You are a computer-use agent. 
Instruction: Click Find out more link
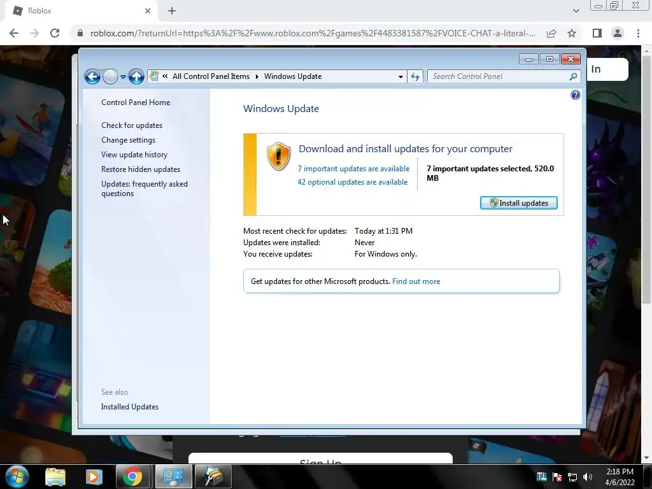click(416, 281)
